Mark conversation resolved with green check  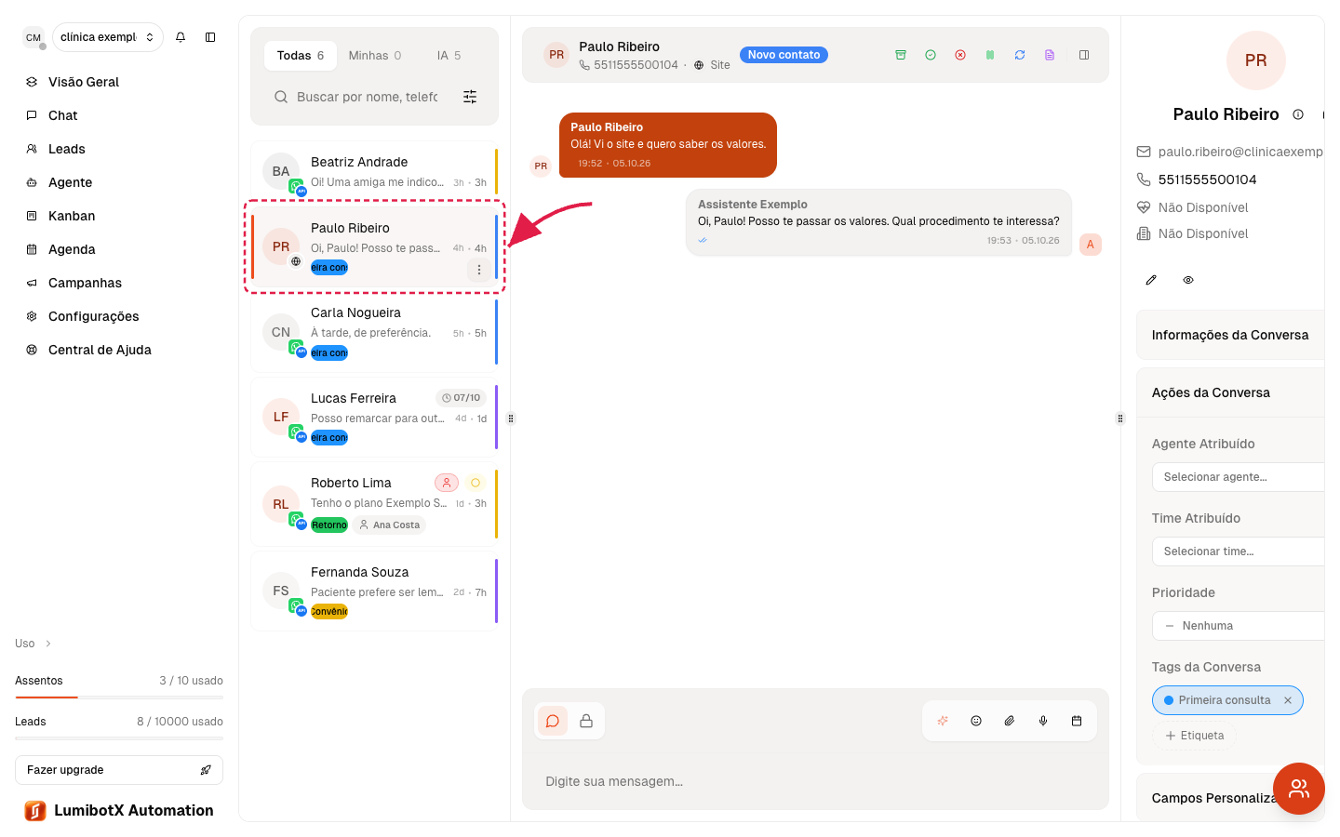(931, 55)
